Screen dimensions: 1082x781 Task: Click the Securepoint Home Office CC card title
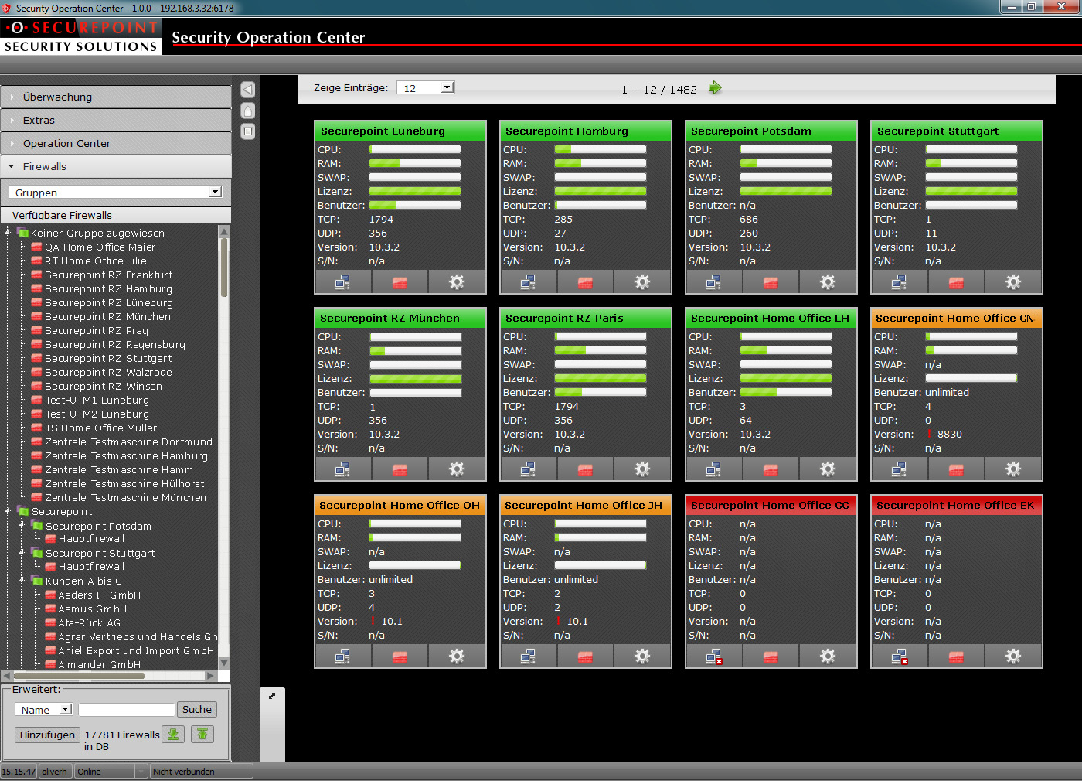point(770,505)
